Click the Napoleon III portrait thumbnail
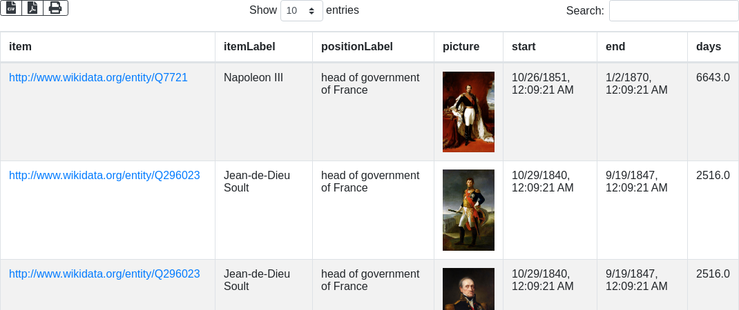 (x=468, y=112)
